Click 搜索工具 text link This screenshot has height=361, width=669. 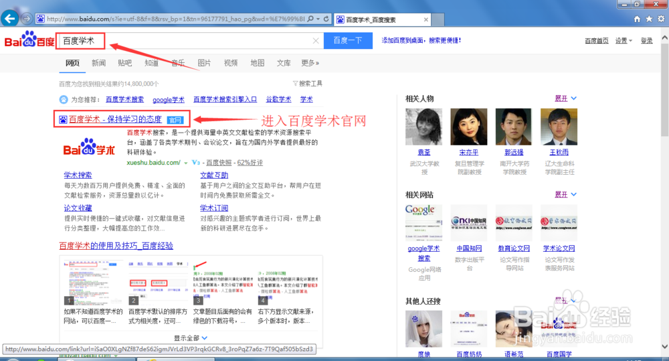310,83
